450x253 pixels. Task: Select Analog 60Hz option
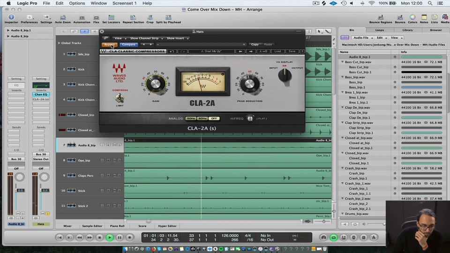202,119
